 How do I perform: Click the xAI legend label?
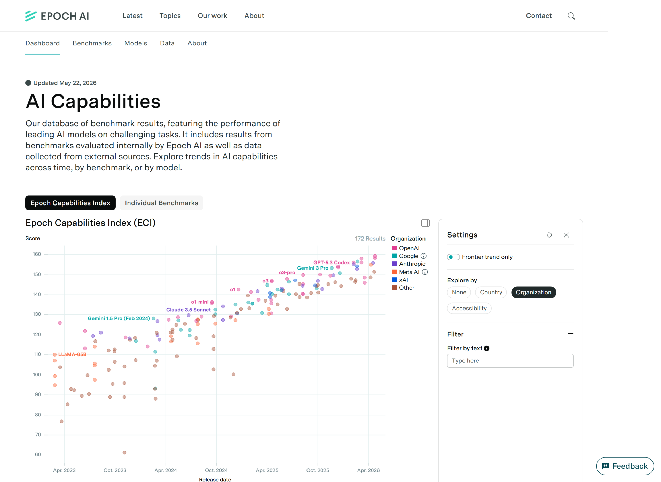[403, 280]
